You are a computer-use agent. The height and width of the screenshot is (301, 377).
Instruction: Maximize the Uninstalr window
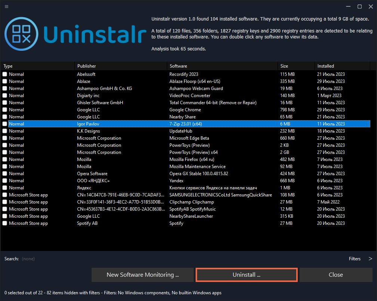coord(359,6)
